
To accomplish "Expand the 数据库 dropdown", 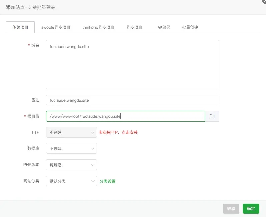I will tap(71, 149).
